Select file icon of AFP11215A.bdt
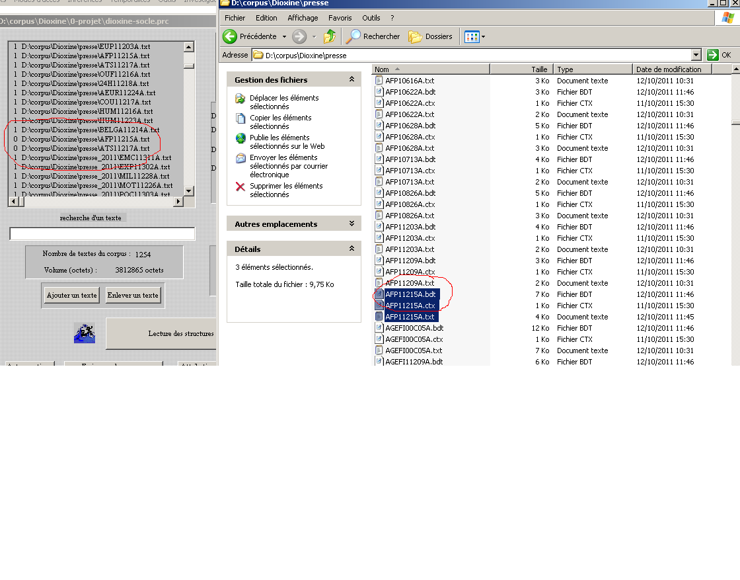Screen dimensions: 740x580 tap(379, 294)
